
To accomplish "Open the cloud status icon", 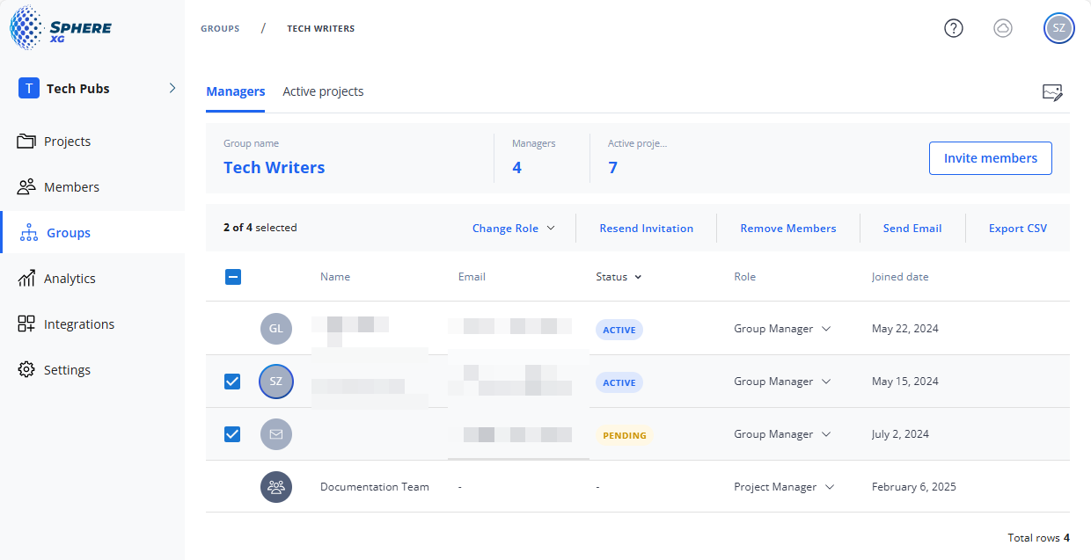I will (x=1003, y=28).
